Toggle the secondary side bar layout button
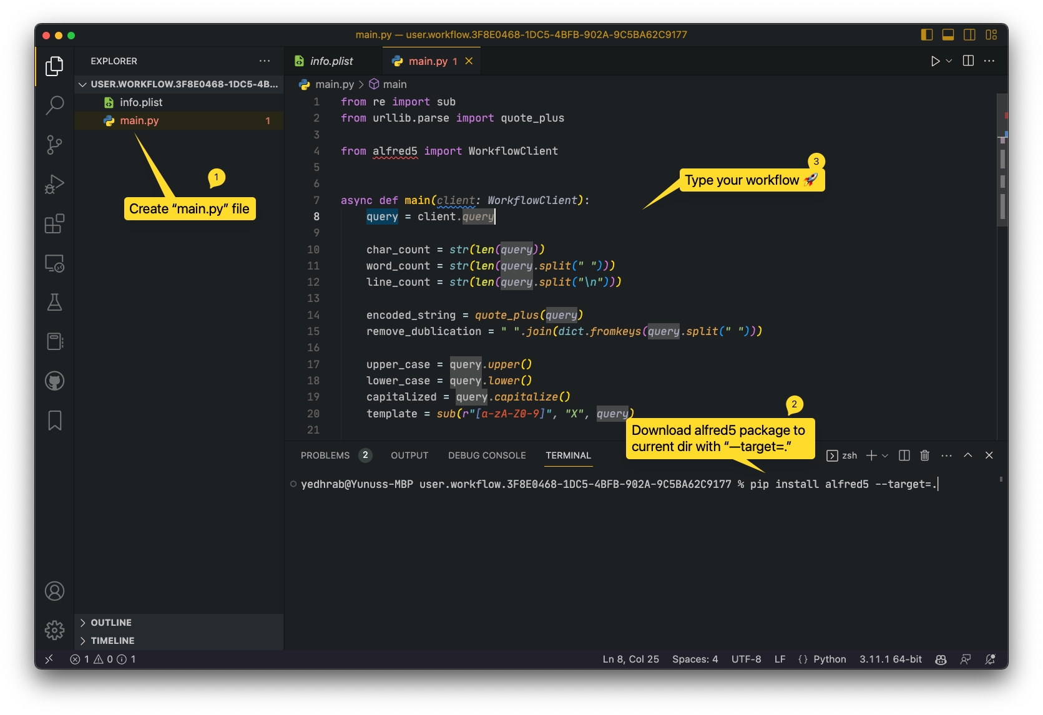 click(969, 35)
